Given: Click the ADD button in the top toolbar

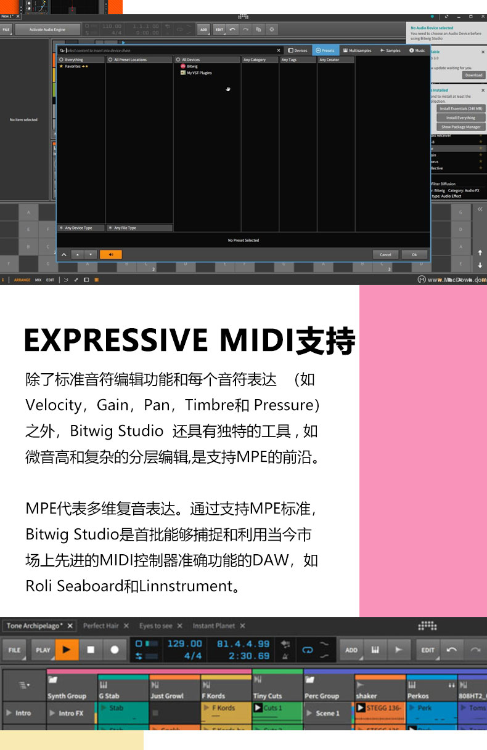Looking at the screenshot, I should (203, 29).
